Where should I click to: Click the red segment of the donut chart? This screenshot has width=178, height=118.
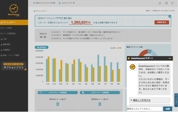pos(143,53)
